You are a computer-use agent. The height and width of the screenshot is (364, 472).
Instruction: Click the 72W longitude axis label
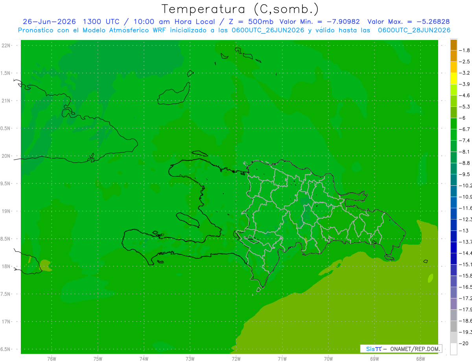click(236, 359)
